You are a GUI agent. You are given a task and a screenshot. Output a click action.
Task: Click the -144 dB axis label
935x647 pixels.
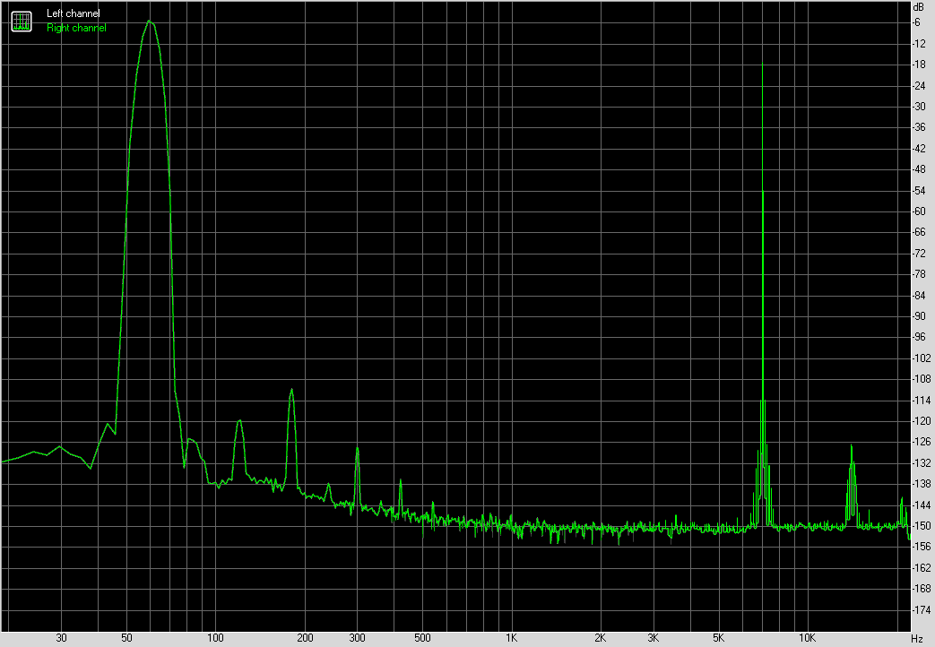pos(922,505)
